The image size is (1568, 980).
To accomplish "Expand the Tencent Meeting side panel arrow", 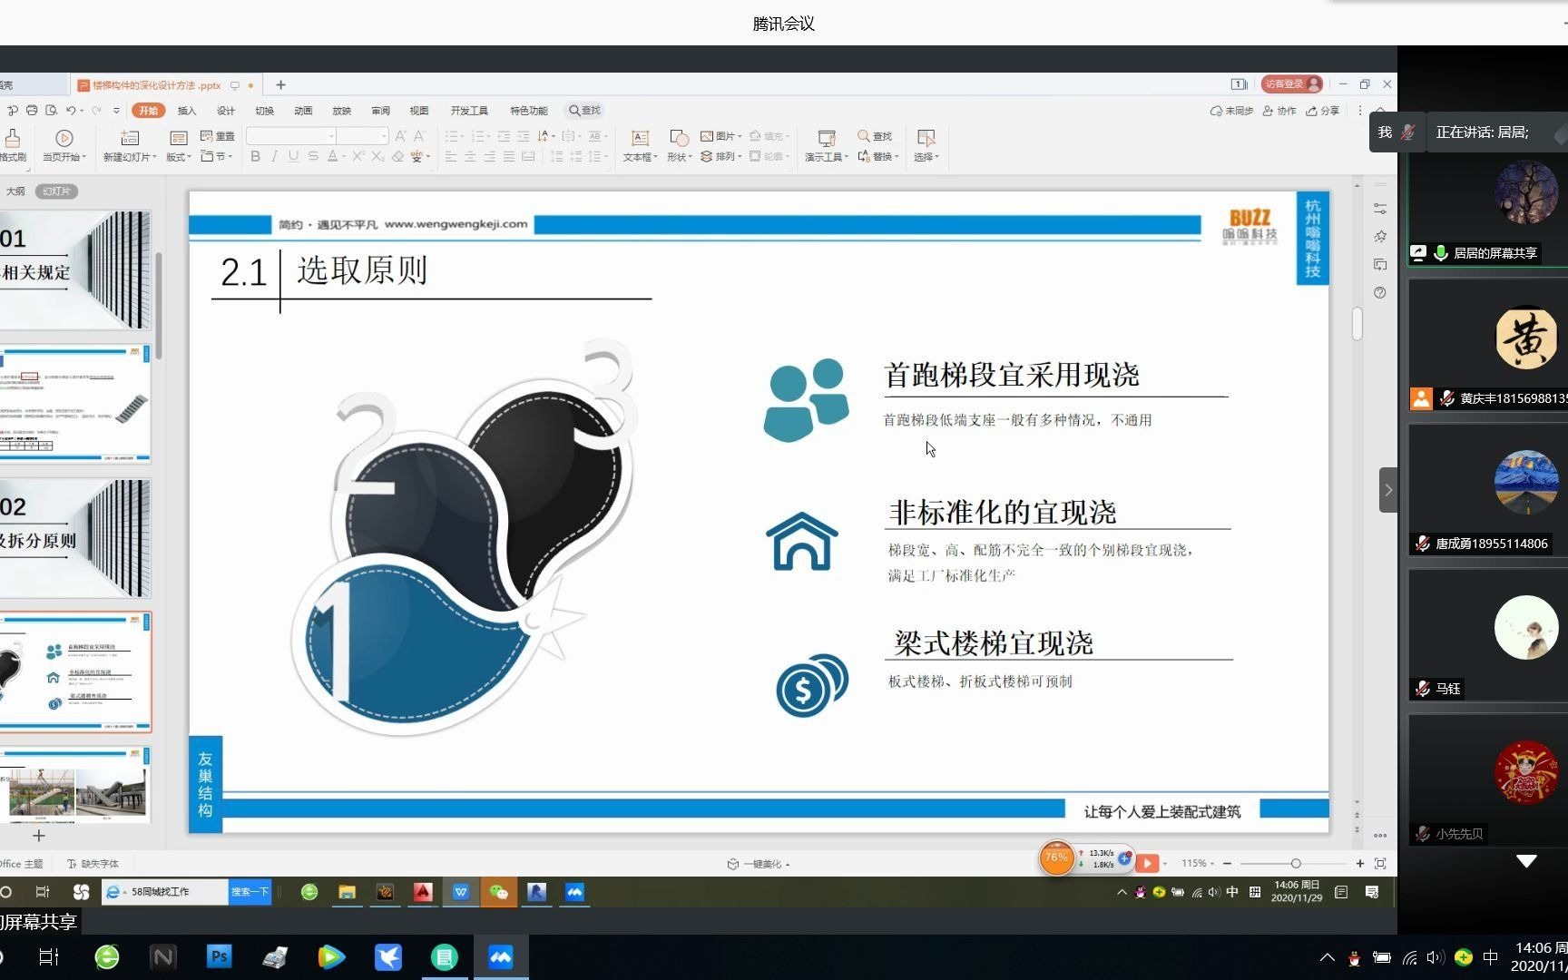I will tap(1388, 490).
